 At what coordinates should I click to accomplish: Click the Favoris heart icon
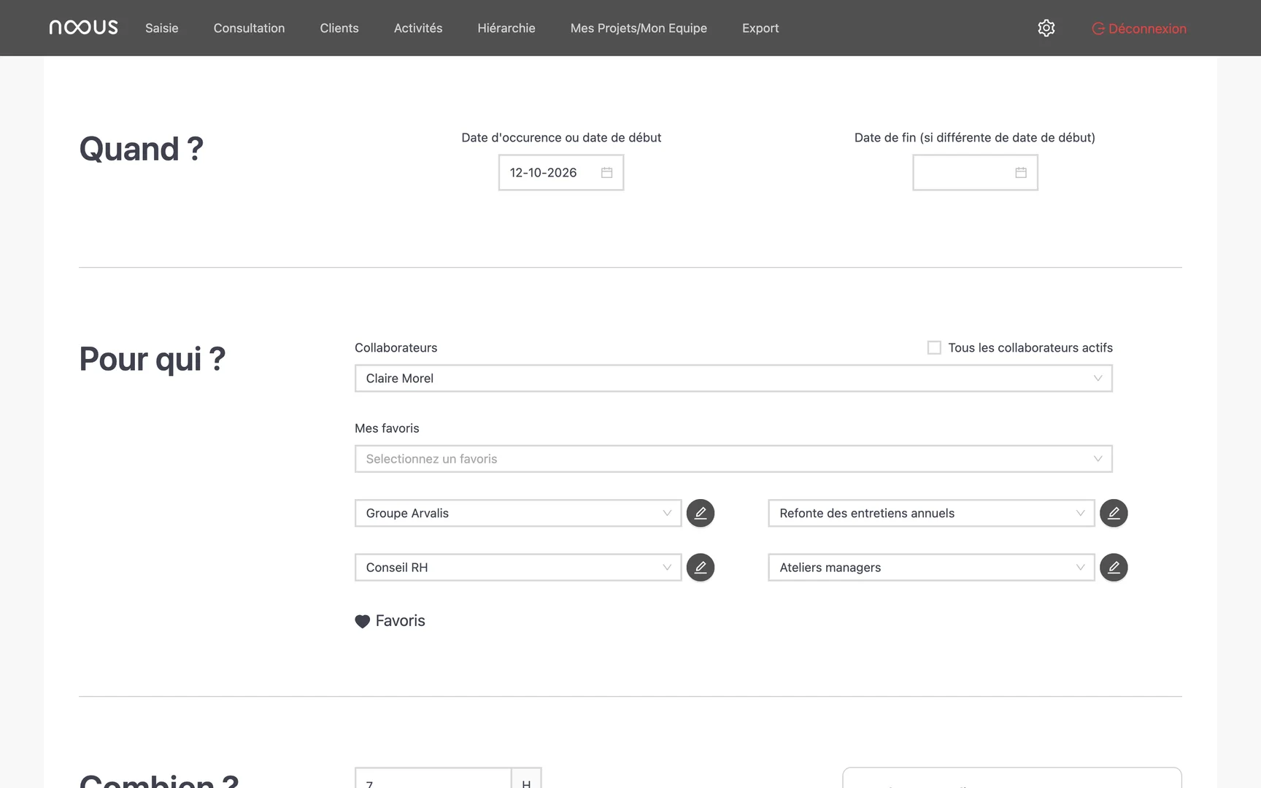click(x=363, y=622)
